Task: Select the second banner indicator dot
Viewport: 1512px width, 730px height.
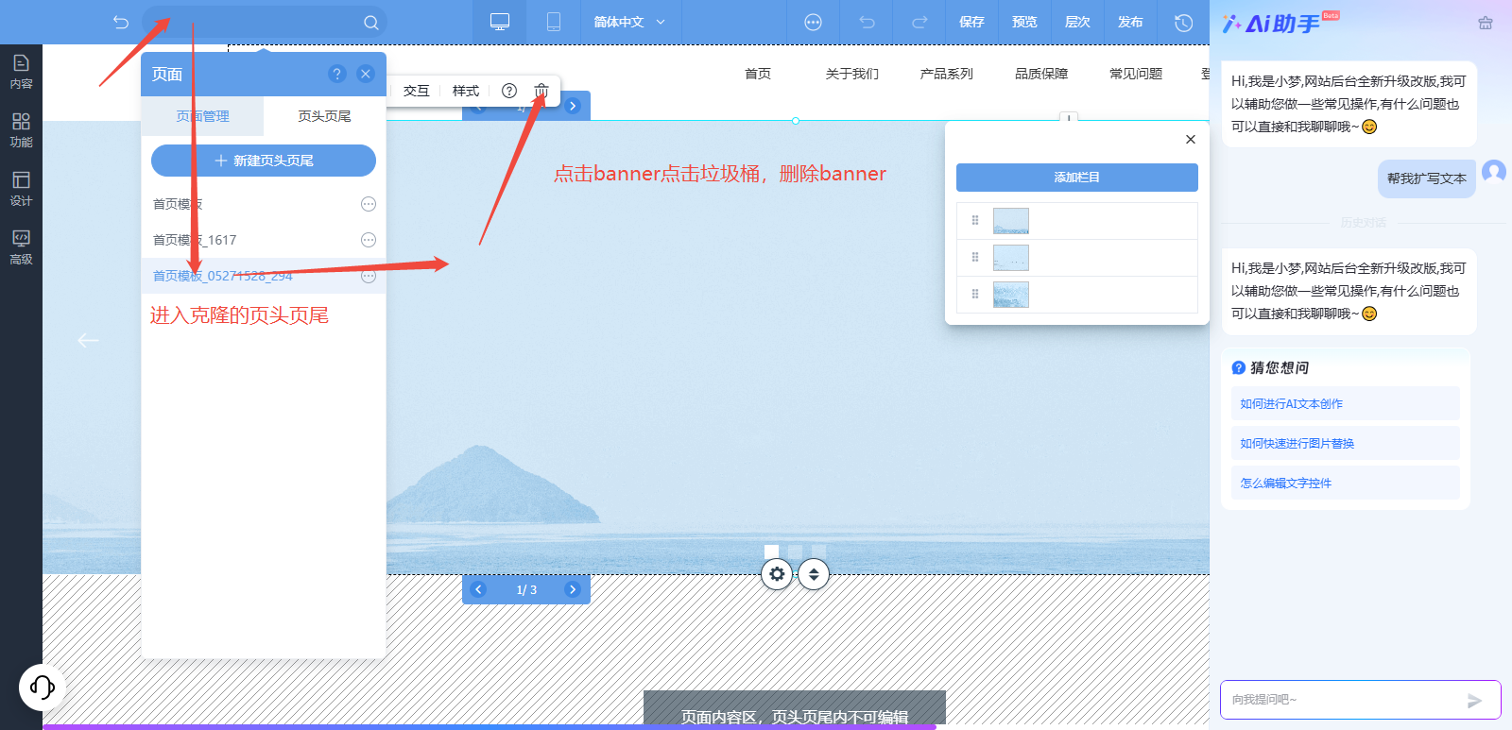Action: click(795, 551)
